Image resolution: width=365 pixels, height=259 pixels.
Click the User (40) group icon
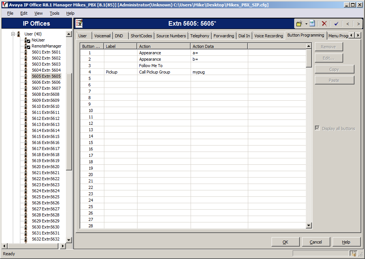tap(19, 34)
